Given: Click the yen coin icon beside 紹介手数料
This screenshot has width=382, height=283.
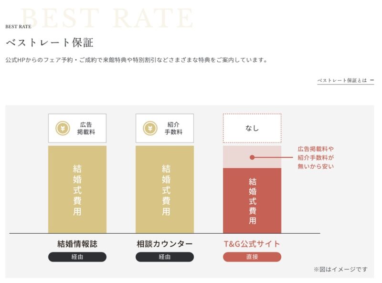Looking at the screenshot, I should pos(150,128).
